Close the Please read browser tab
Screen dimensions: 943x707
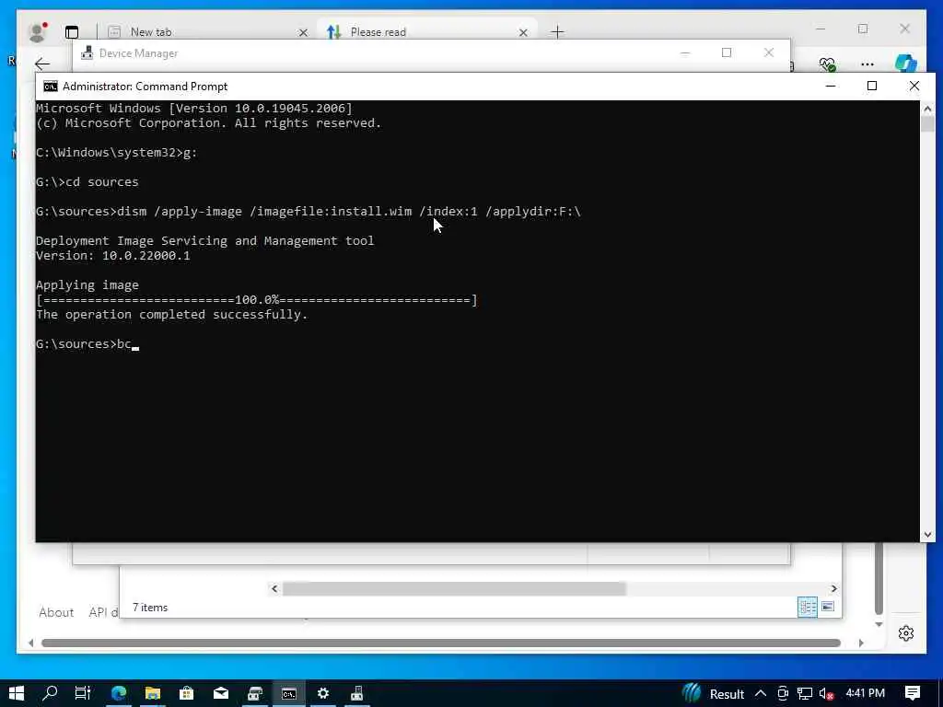tap(523, 32)
